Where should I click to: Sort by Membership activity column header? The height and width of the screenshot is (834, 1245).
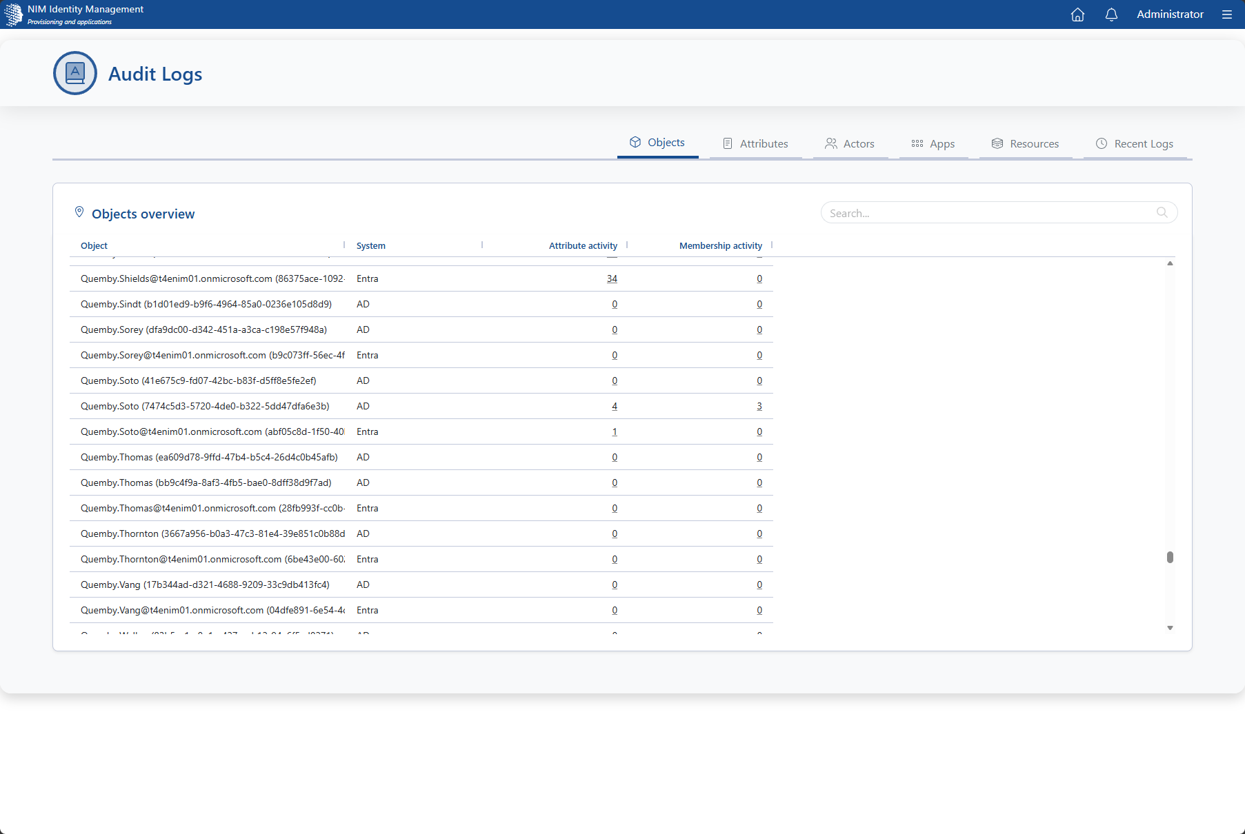[721, 246]
